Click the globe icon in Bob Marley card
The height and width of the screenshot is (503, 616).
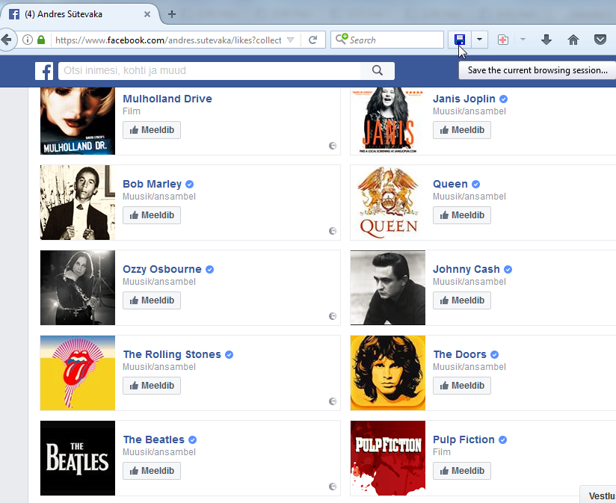(x=333, y=231)
